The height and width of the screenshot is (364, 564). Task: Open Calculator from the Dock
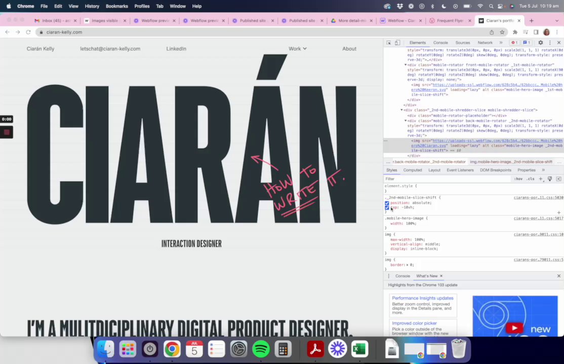point(283,348)
